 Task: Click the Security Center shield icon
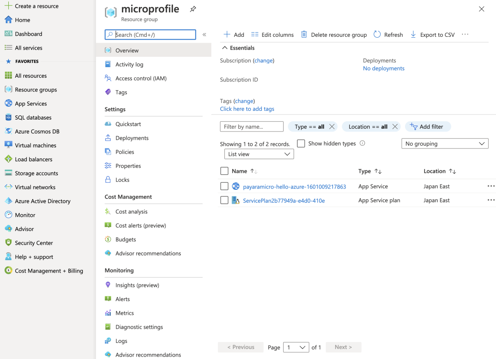[8, 243]
